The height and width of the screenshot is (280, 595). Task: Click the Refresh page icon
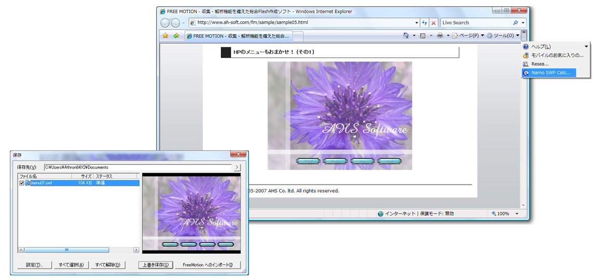425,23
